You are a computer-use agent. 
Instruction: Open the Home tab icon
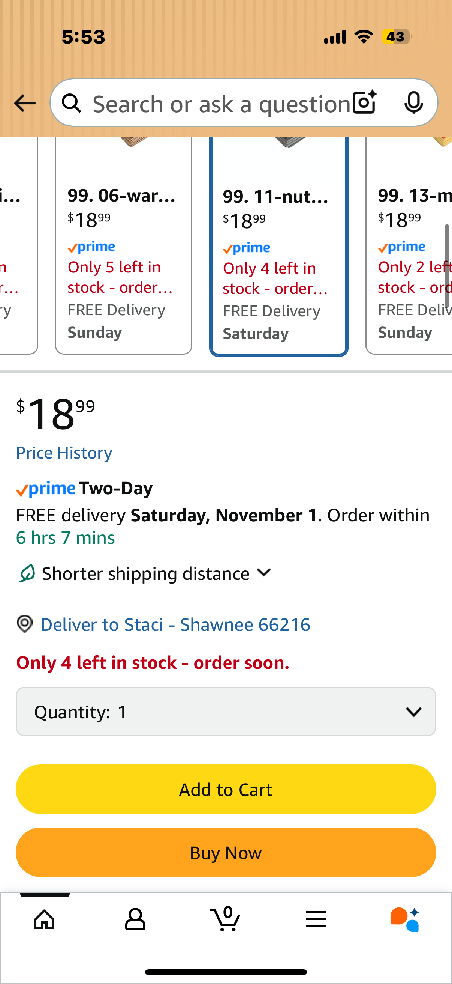tap(45, 919)
